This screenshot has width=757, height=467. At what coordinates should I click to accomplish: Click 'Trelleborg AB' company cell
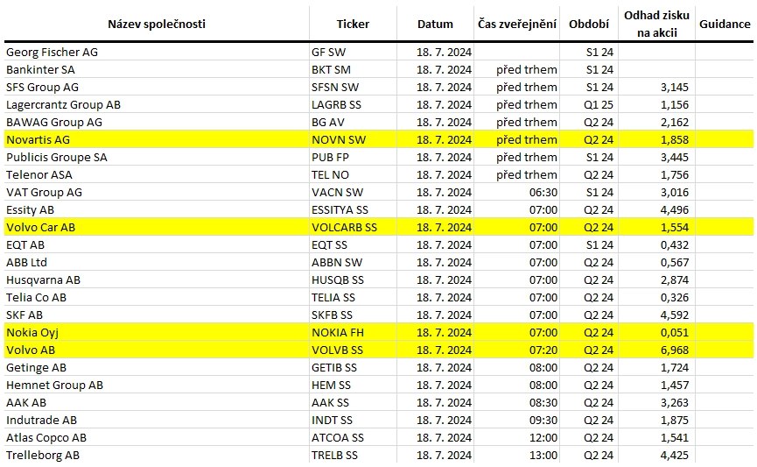(43, 455)
